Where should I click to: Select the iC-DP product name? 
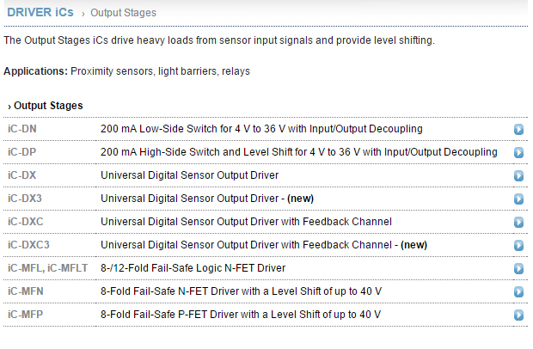pos(21,152)
